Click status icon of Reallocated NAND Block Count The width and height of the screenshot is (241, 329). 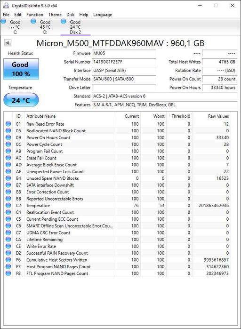(x=8, y=131)
